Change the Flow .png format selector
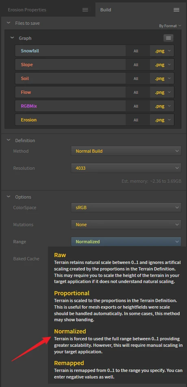This screenshot has width=187, height=387. point(162,92)
